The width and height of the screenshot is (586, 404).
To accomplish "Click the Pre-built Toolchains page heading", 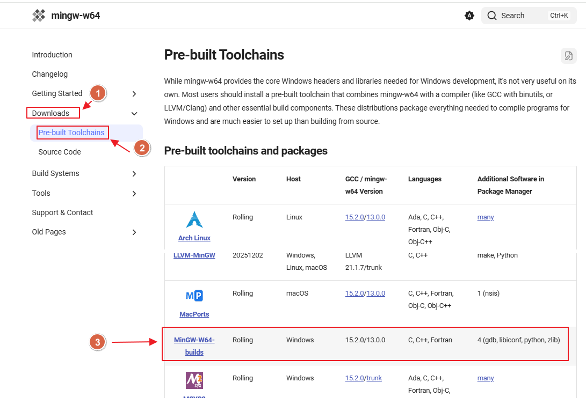I will tap(224, 55).
